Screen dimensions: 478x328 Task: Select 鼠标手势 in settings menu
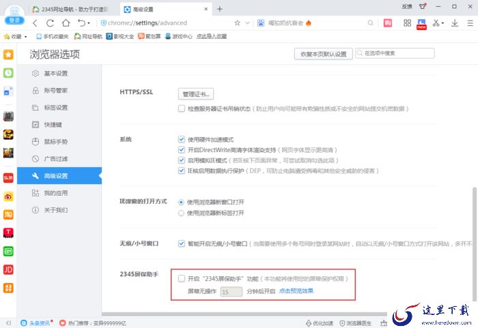point(59,142)
